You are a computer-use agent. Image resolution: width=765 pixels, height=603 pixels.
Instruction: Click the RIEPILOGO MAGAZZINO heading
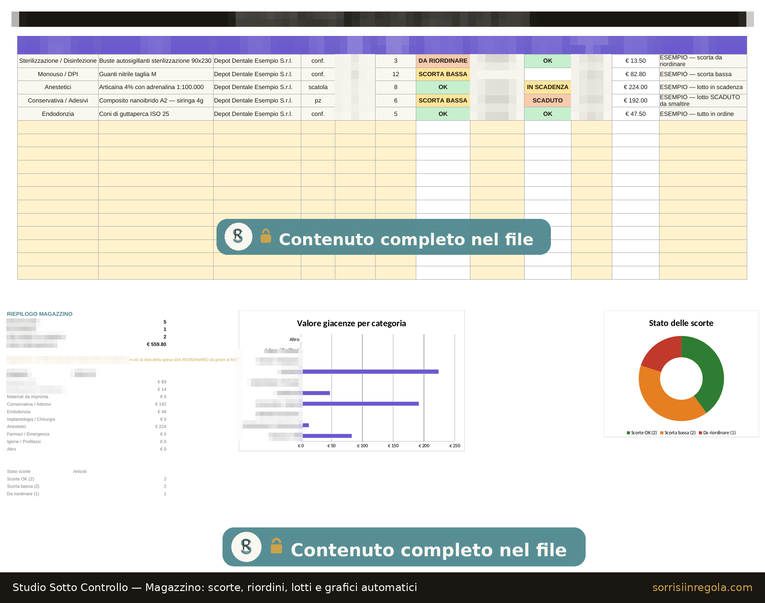click(x=40, y=314)
